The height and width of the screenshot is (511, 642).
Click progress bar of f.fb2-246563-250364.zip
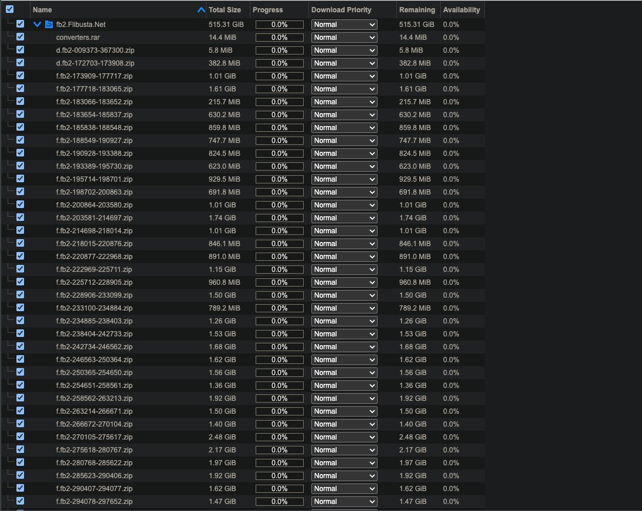pyautogui.click(x=280, y=360)
